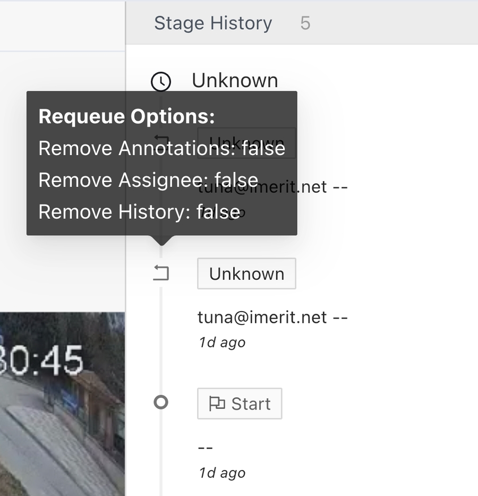
Task: Click the Requeue Options tooltip title
Action: click(x=126, y=116)
